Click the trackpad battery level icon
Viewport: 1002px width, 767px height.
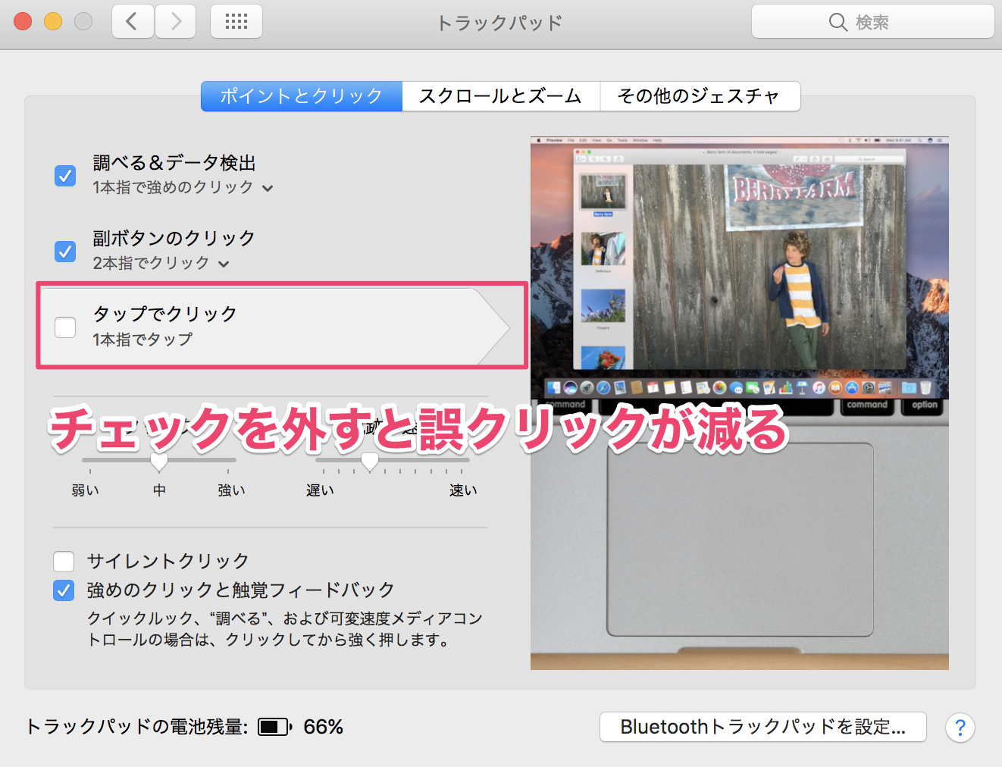coord(274,728)
